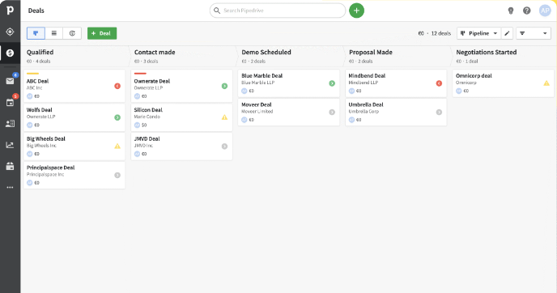The height and width of the screenshot is (293, 557).
Task: Open the help question mark icon
Action: pos(527,11)
